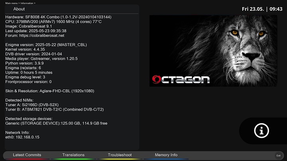This screenshot has width=287, height=161.
Task: Select the Detected storage devices heading
Action: click(29, 118)
